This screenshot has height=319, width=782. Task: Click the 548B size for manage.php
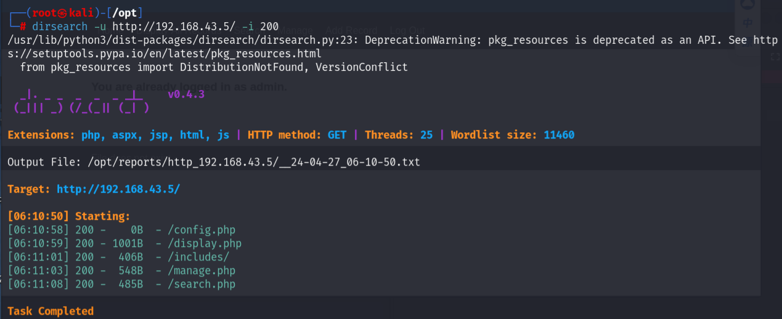click(x=131, y=270)
